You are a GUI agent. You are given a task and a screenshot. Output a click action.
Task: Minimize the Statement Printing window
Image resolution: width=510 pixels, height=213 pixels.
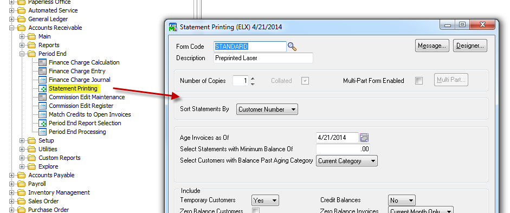coord(448,24)
